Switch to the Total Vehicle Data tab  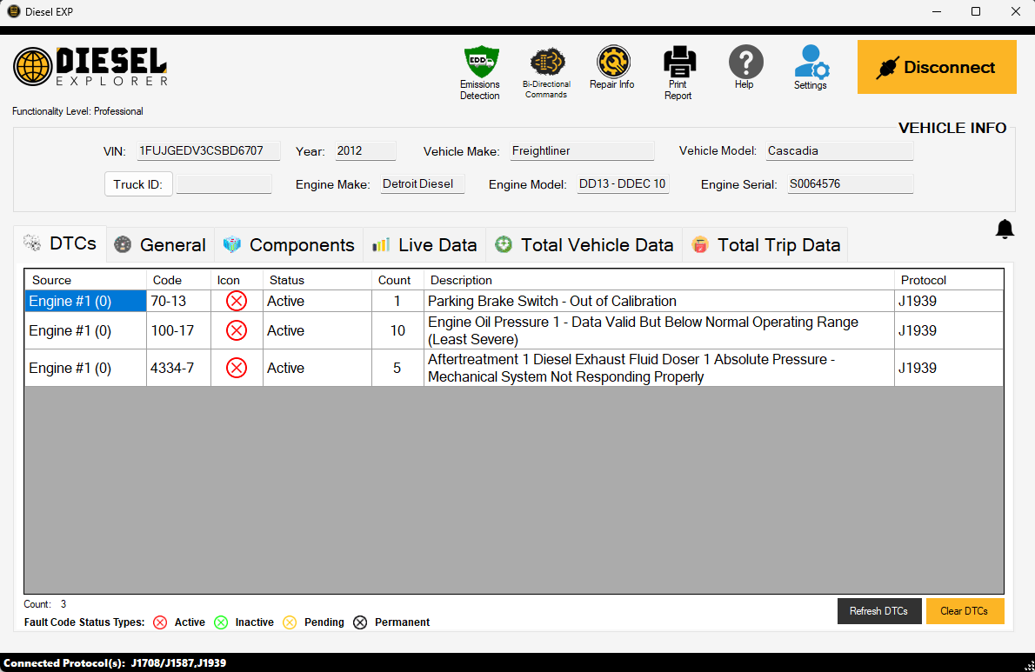pos(584,244)
